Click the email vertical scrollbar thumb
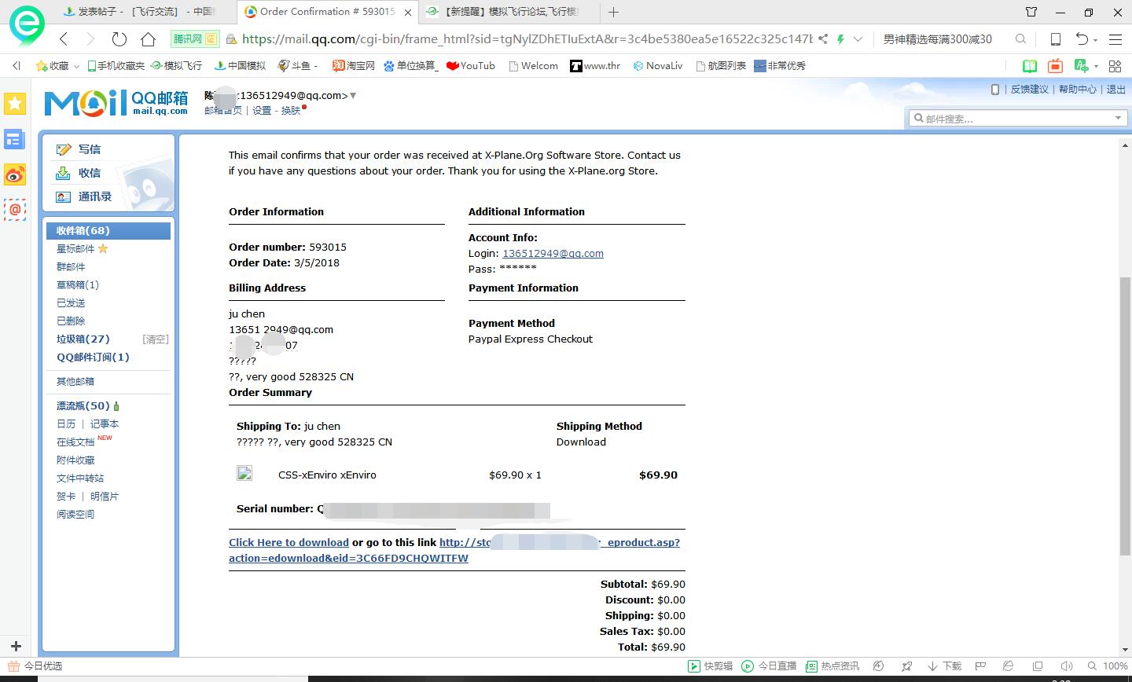This screenshot has width=1132, height=682. pos(1125,416)
